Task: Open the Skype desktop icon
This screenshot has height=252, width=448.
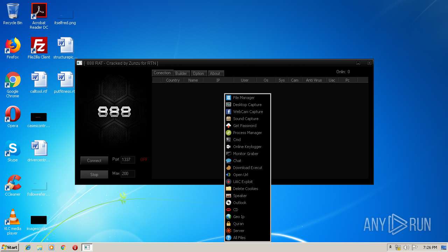Action: click(x=13, y=151)
